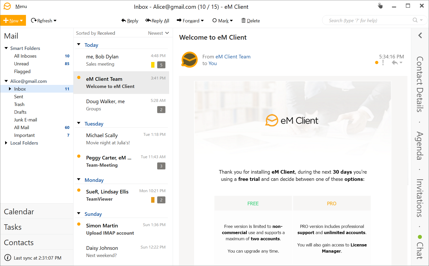Open the Agenda sidebar tab
429x266 pixels.
[x=420, y=146]
